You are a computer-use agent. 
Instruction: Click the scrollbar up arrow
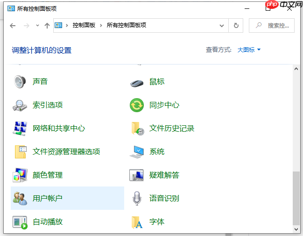coord(296,69)
